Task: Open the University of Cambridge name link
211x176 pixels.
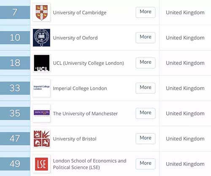Action: pos(80,13)
